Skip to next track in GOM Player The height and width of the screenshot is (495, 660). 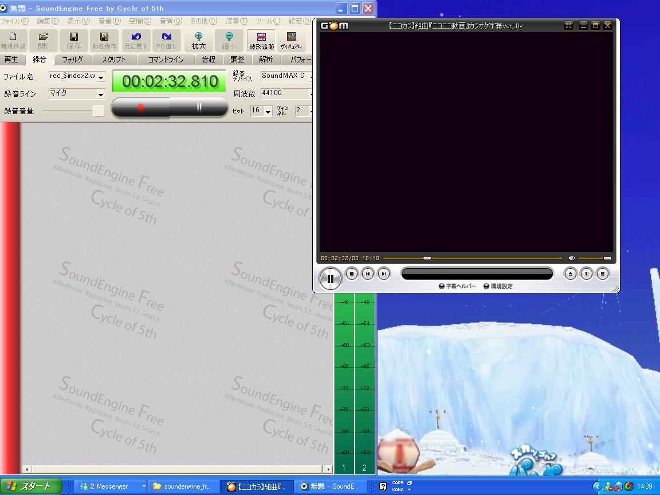[383, 274]
